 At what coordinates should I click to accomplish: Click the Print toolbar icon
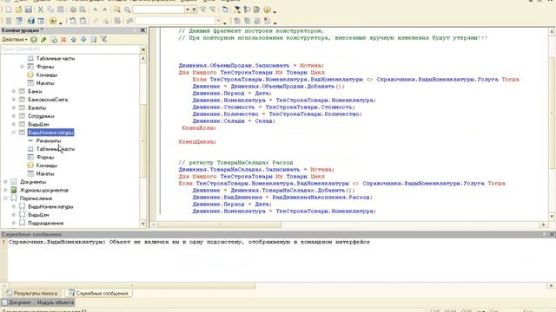(73, 10)
